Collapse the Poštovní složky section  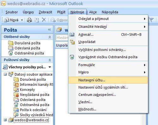pos(50,60)
